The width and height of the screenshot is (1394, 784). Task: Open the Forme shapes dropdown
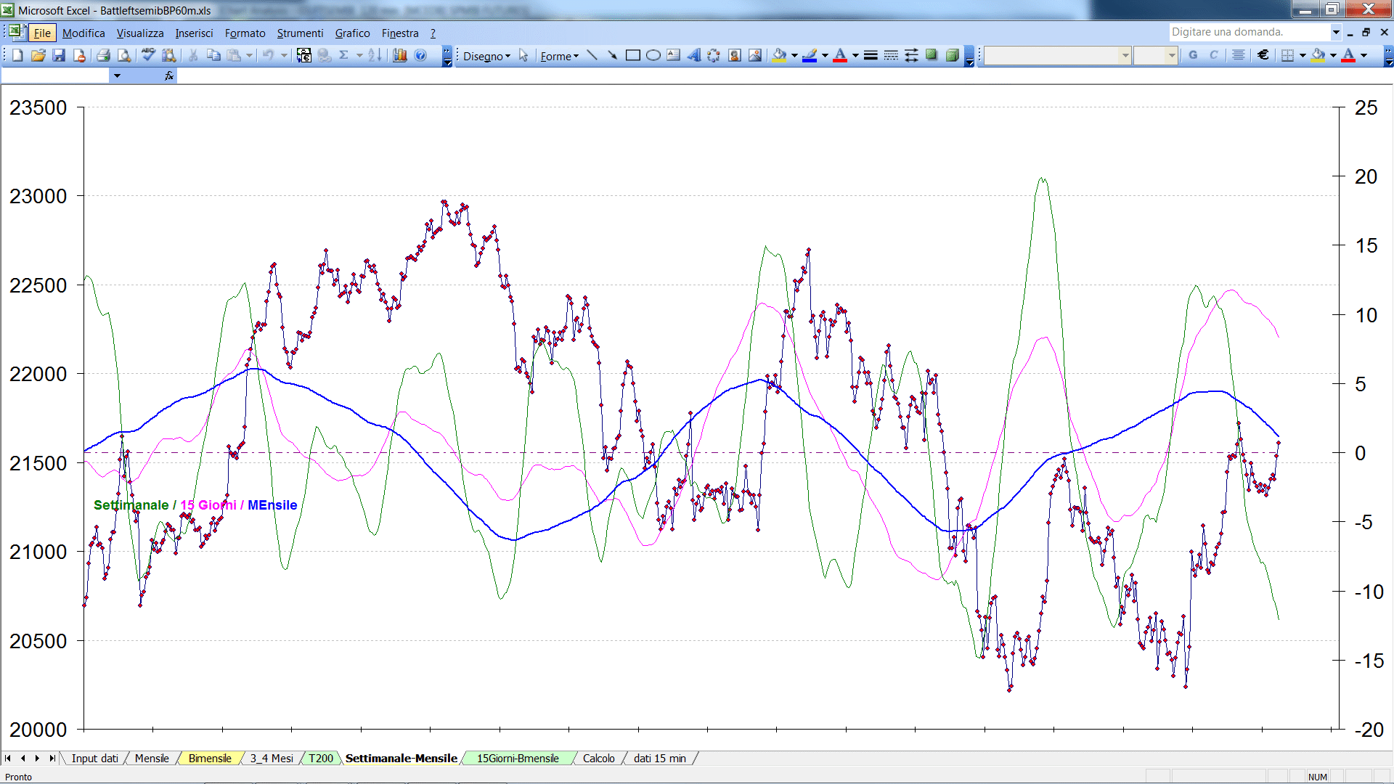[559, 56]
